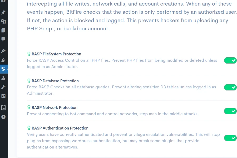Open the Pages sidebar icon
This screenshot has height=158, width=237.
(x=3, y=30)
